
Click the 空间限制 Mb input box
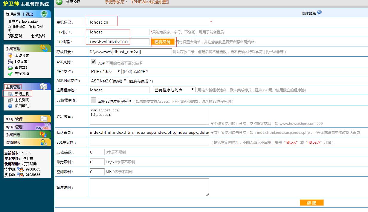tap(97, 172)
